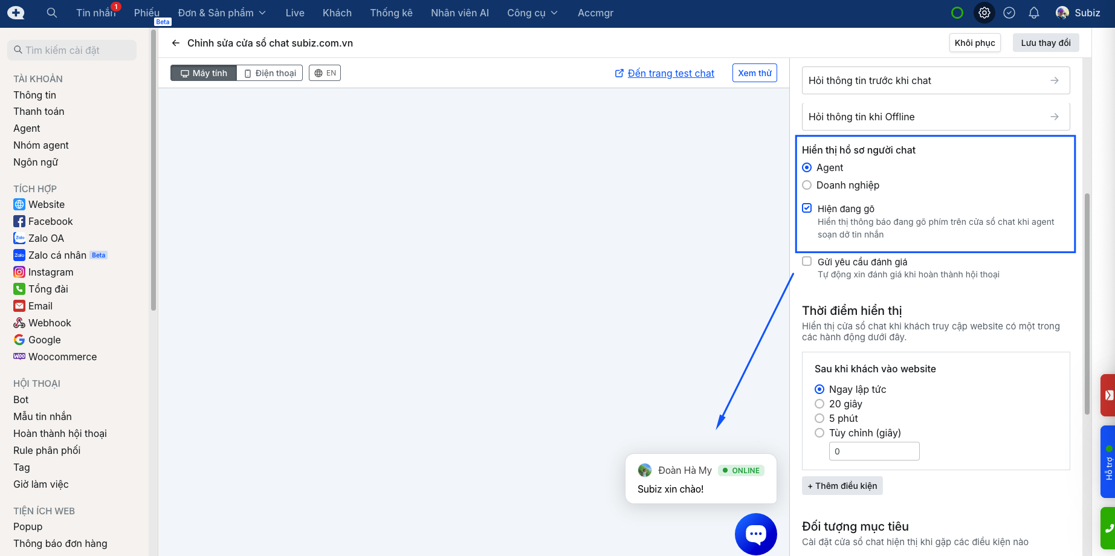This screenshot has height=556, width=1115.
Task: Select the 20 giây radio option
Action: tap(819, 404)
